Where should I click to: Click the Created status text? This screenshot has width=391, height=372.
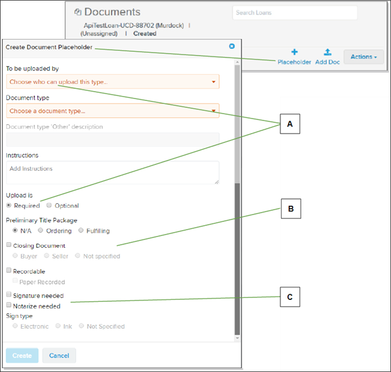[x=145, y=34]
